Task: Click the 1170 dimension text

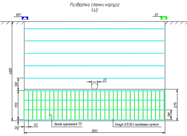Action: 16,105
